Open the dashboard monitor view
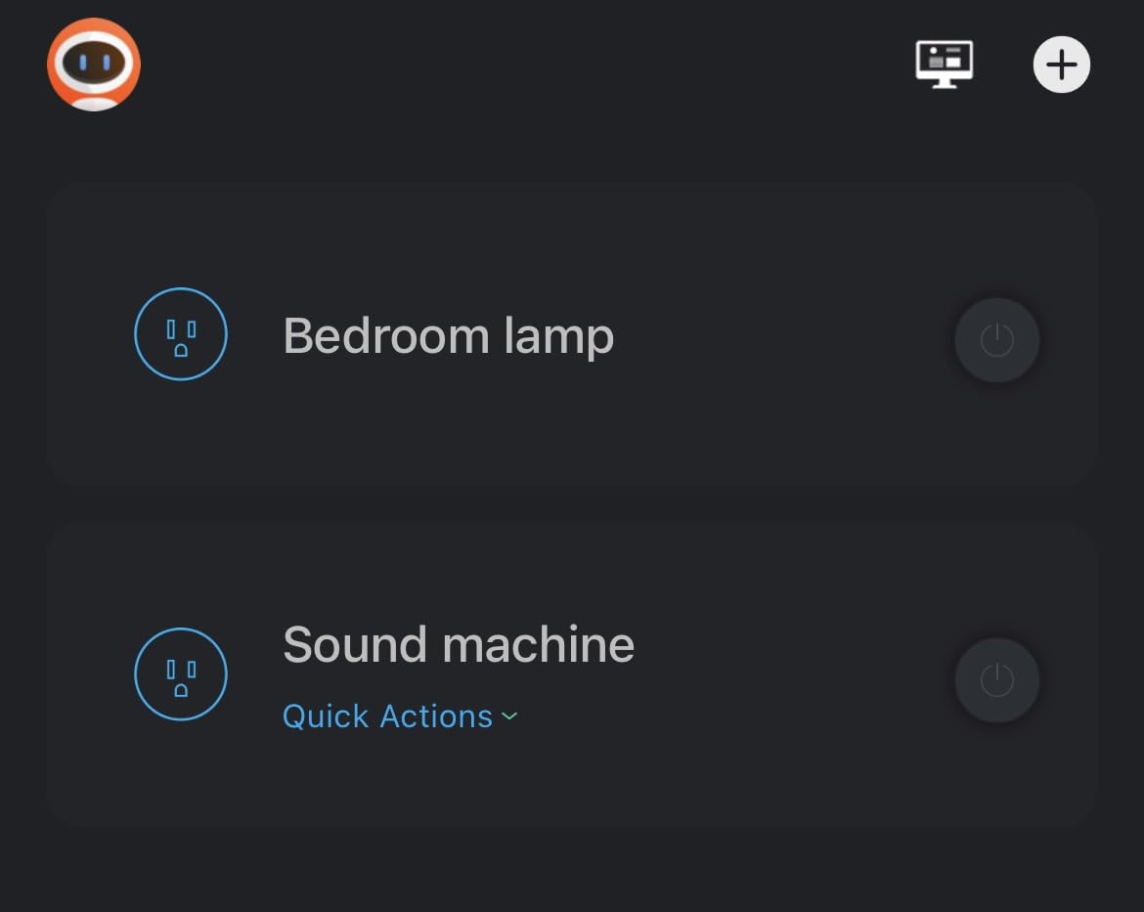The image size is (1144, 912). tap(944, 65)
